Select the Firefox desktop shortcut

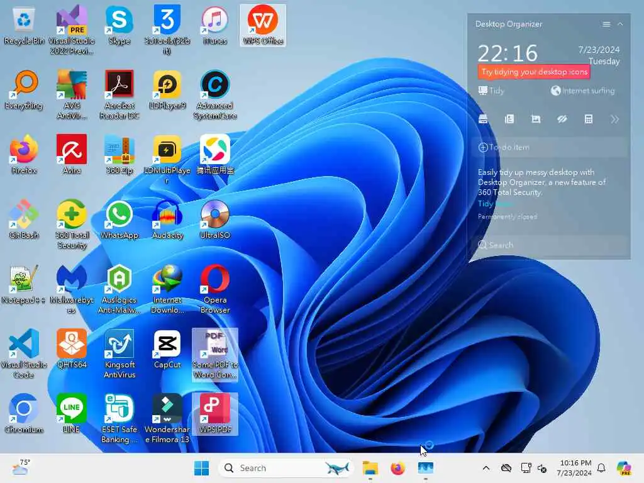24,155
